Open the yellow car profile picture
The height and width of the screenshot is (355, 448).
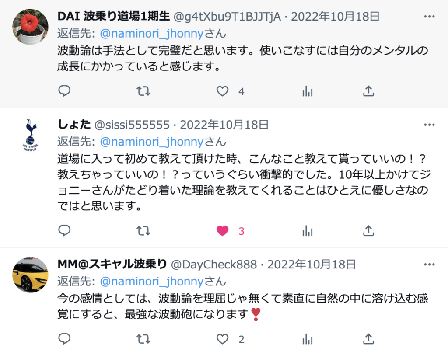[x=30, y=275]
